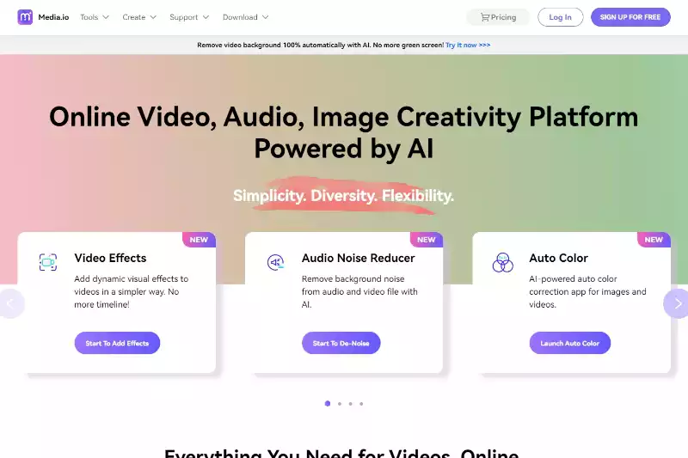This screenshot has height=458, width=688.
Task: Click the 'Simplicity. Diversity. Flexibility.' tagline
Action: point(343,195)
